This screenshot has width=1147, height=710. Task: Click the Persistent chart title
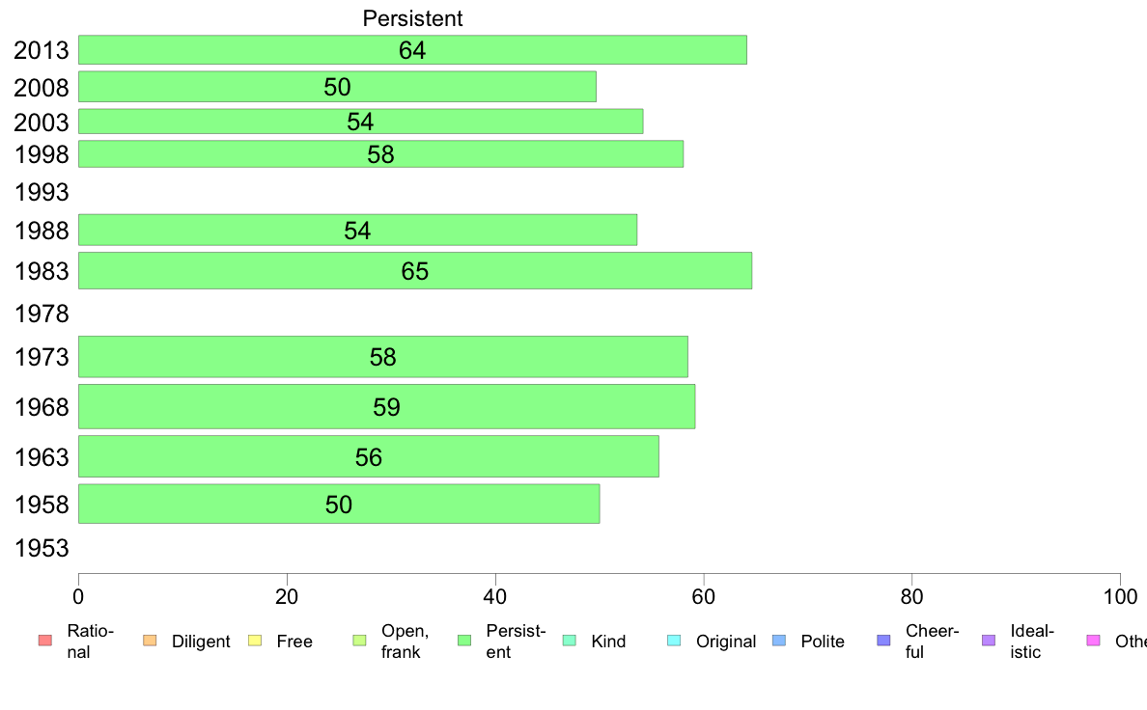412,18
